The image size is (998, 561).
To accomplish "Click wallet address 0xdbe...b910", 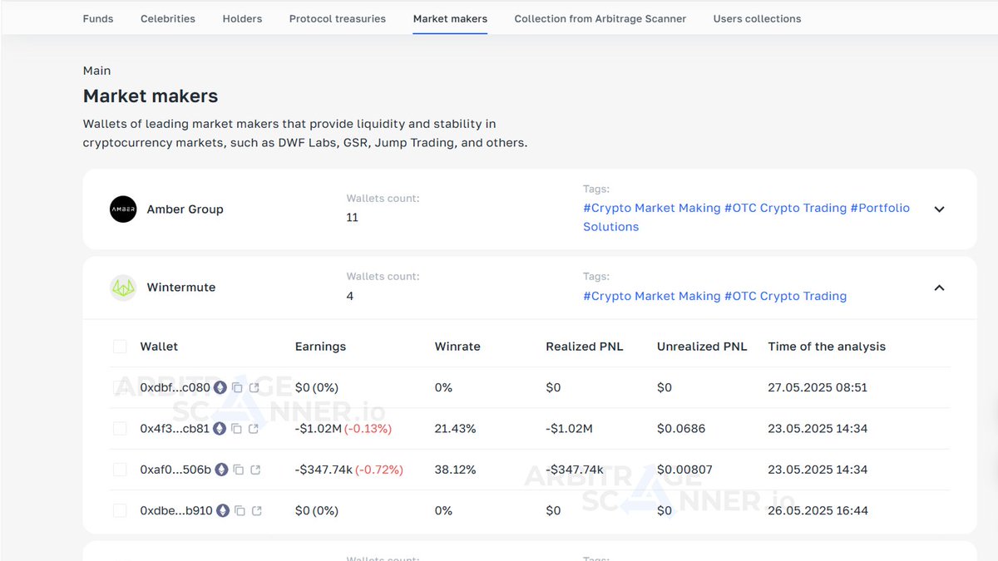I will (x=176, y=510).
